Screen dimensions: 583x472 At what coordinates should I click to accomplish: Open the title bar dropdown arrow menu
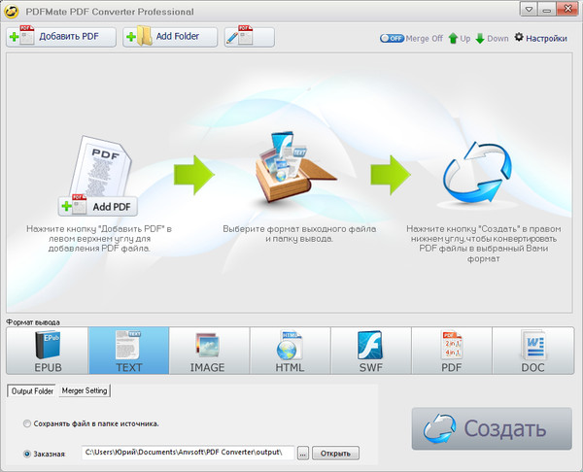click(529, 10)
